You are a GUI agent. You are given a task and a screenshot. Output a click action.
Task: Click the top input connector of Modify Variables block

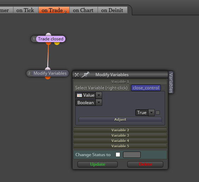point(48,69)
